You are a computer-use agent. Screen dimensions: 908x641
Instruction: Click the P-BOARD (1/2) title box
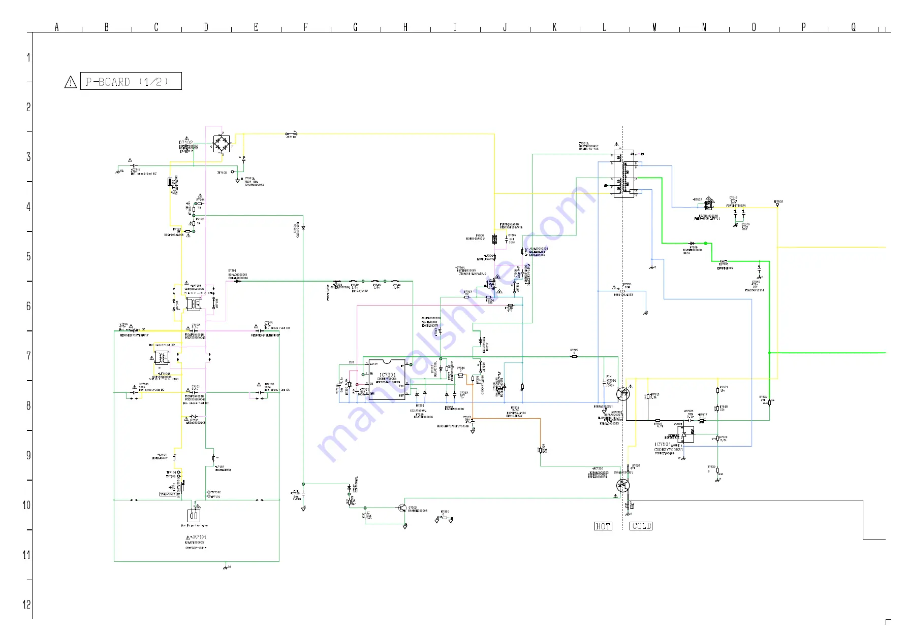tap(131, 81)
